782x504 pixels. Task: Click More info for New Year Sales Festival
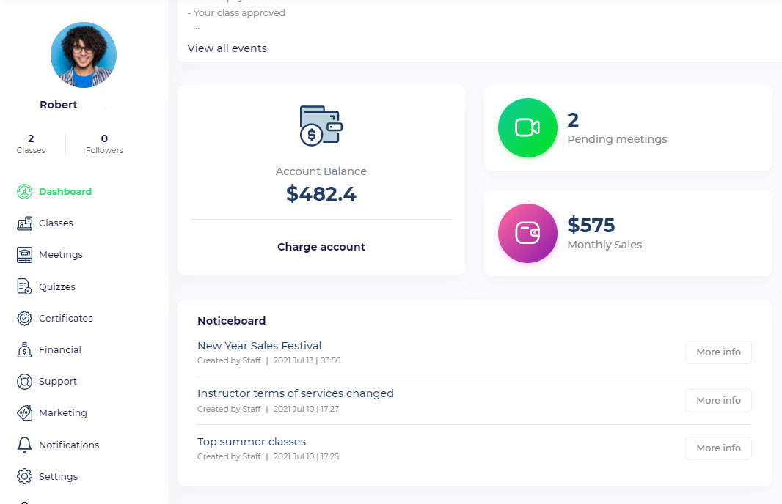(x=717, y=352)
